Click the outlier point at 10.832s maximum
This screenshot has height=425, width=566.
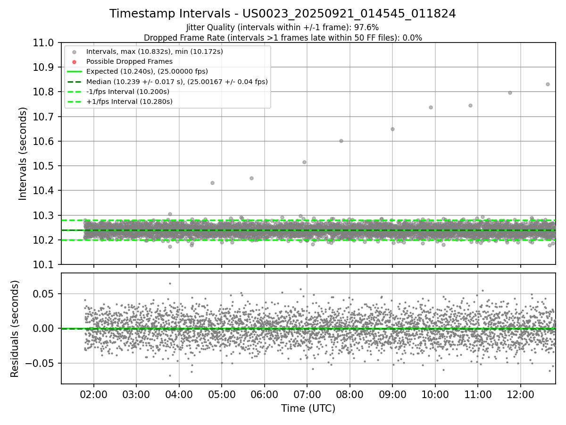(548, 84)
